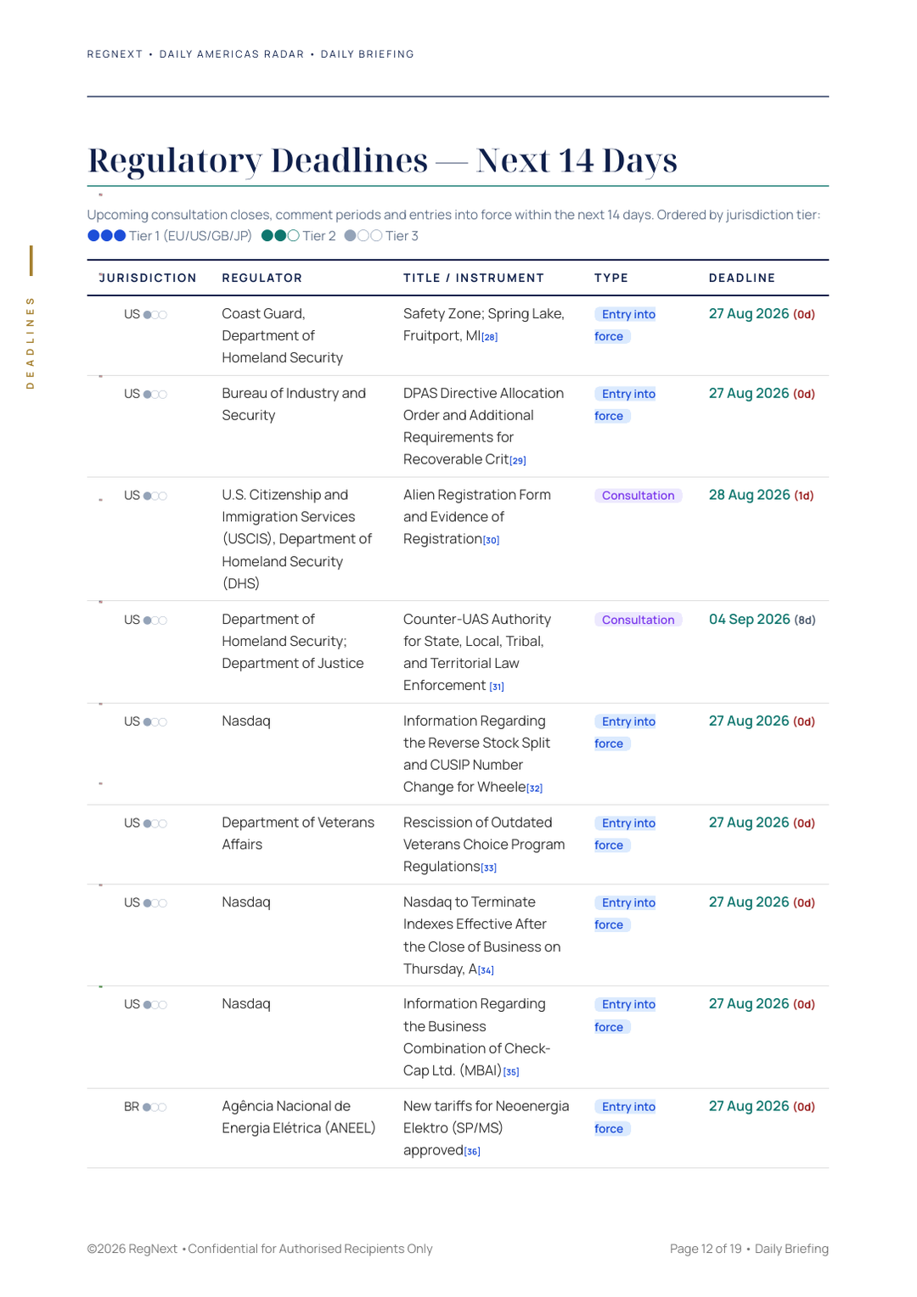Click Entry into force tag for Veterans Affairs
The height and width of the screenshot is (1297, 917).
click(625, 834)
